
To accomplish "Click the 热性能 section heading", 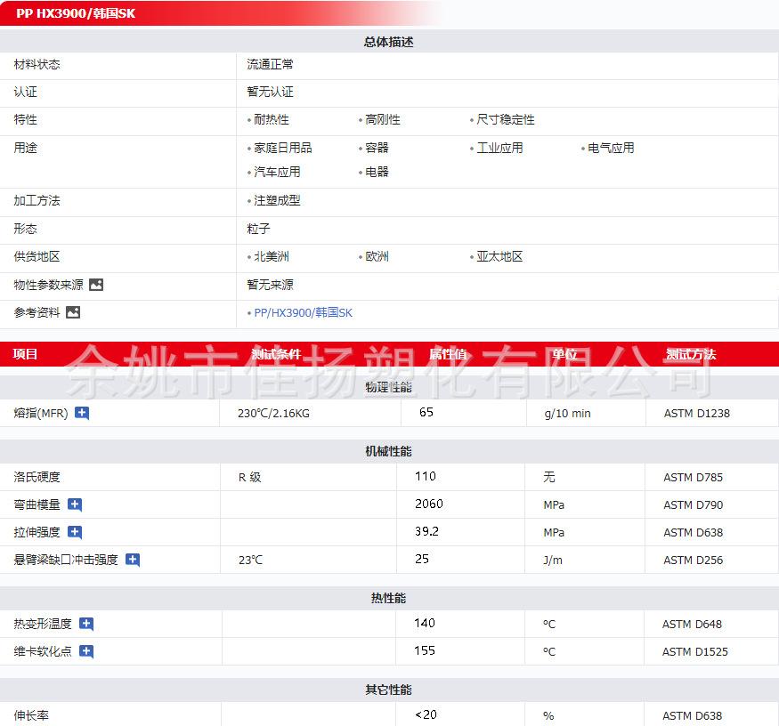I will 388,599.
